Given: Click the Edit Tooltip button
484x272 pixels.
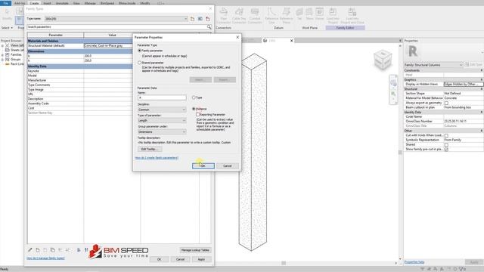Looking at the screenshot, I should (150, 150).
